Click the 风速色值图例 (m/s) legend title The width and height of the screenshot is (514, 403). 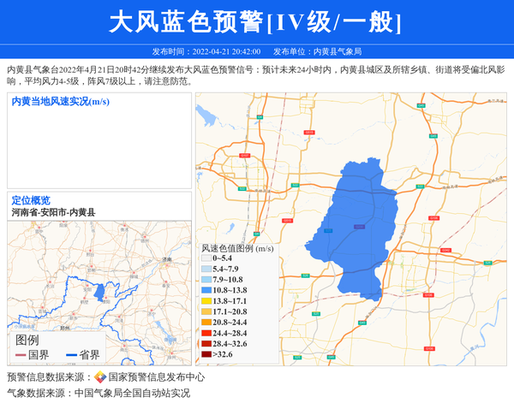click(237, 248)
